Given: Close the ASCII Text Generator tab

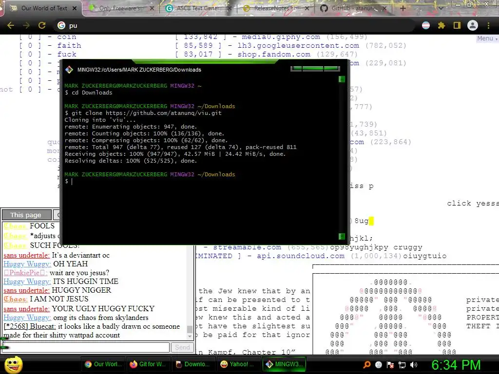Looking at the screenshot, I should pyautogui.click(x=229, y=8).
